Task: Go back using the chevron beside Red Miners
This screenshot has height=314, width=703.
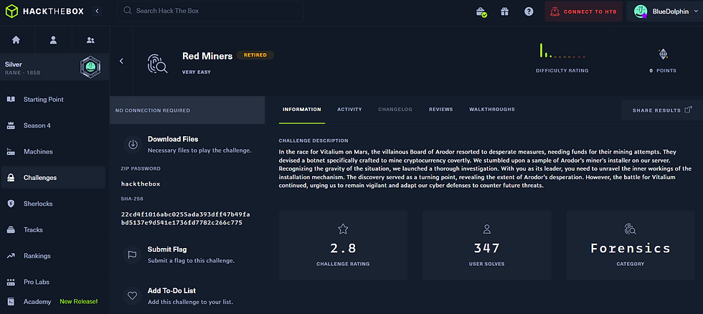Action: point(121,61)
